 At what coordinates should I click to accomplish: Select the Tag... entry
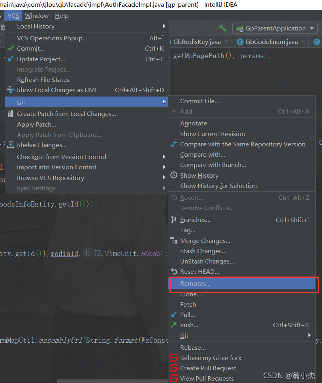tap(242, 230)
